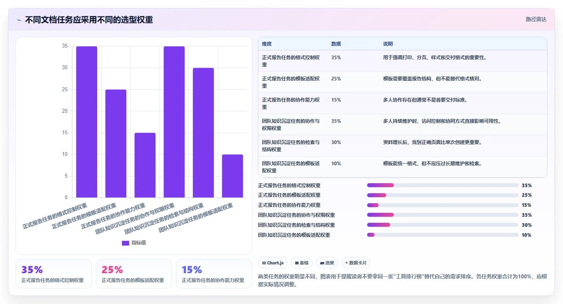Click the chart bar for 团队知识沉淀任务的检索与结构权重
This screenshot has width=563, height=304.
click(204, 133)
